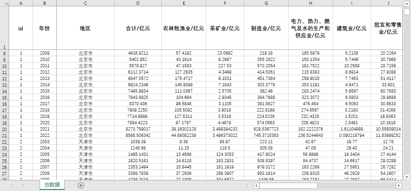Select cell with value 476.454
Viewport: 411px width, 191px height.
click(311, 104)
